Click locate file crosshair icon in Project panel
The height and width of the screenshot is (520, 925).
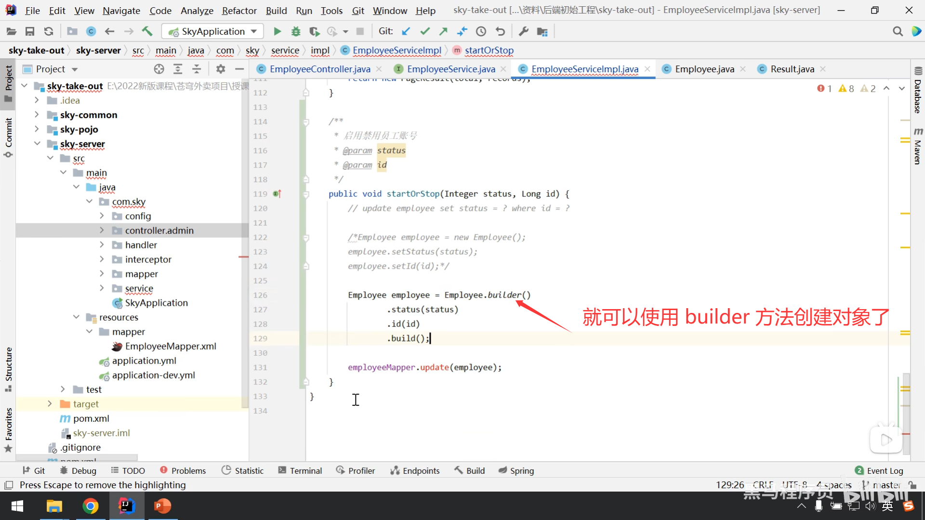tap(159, 69)
